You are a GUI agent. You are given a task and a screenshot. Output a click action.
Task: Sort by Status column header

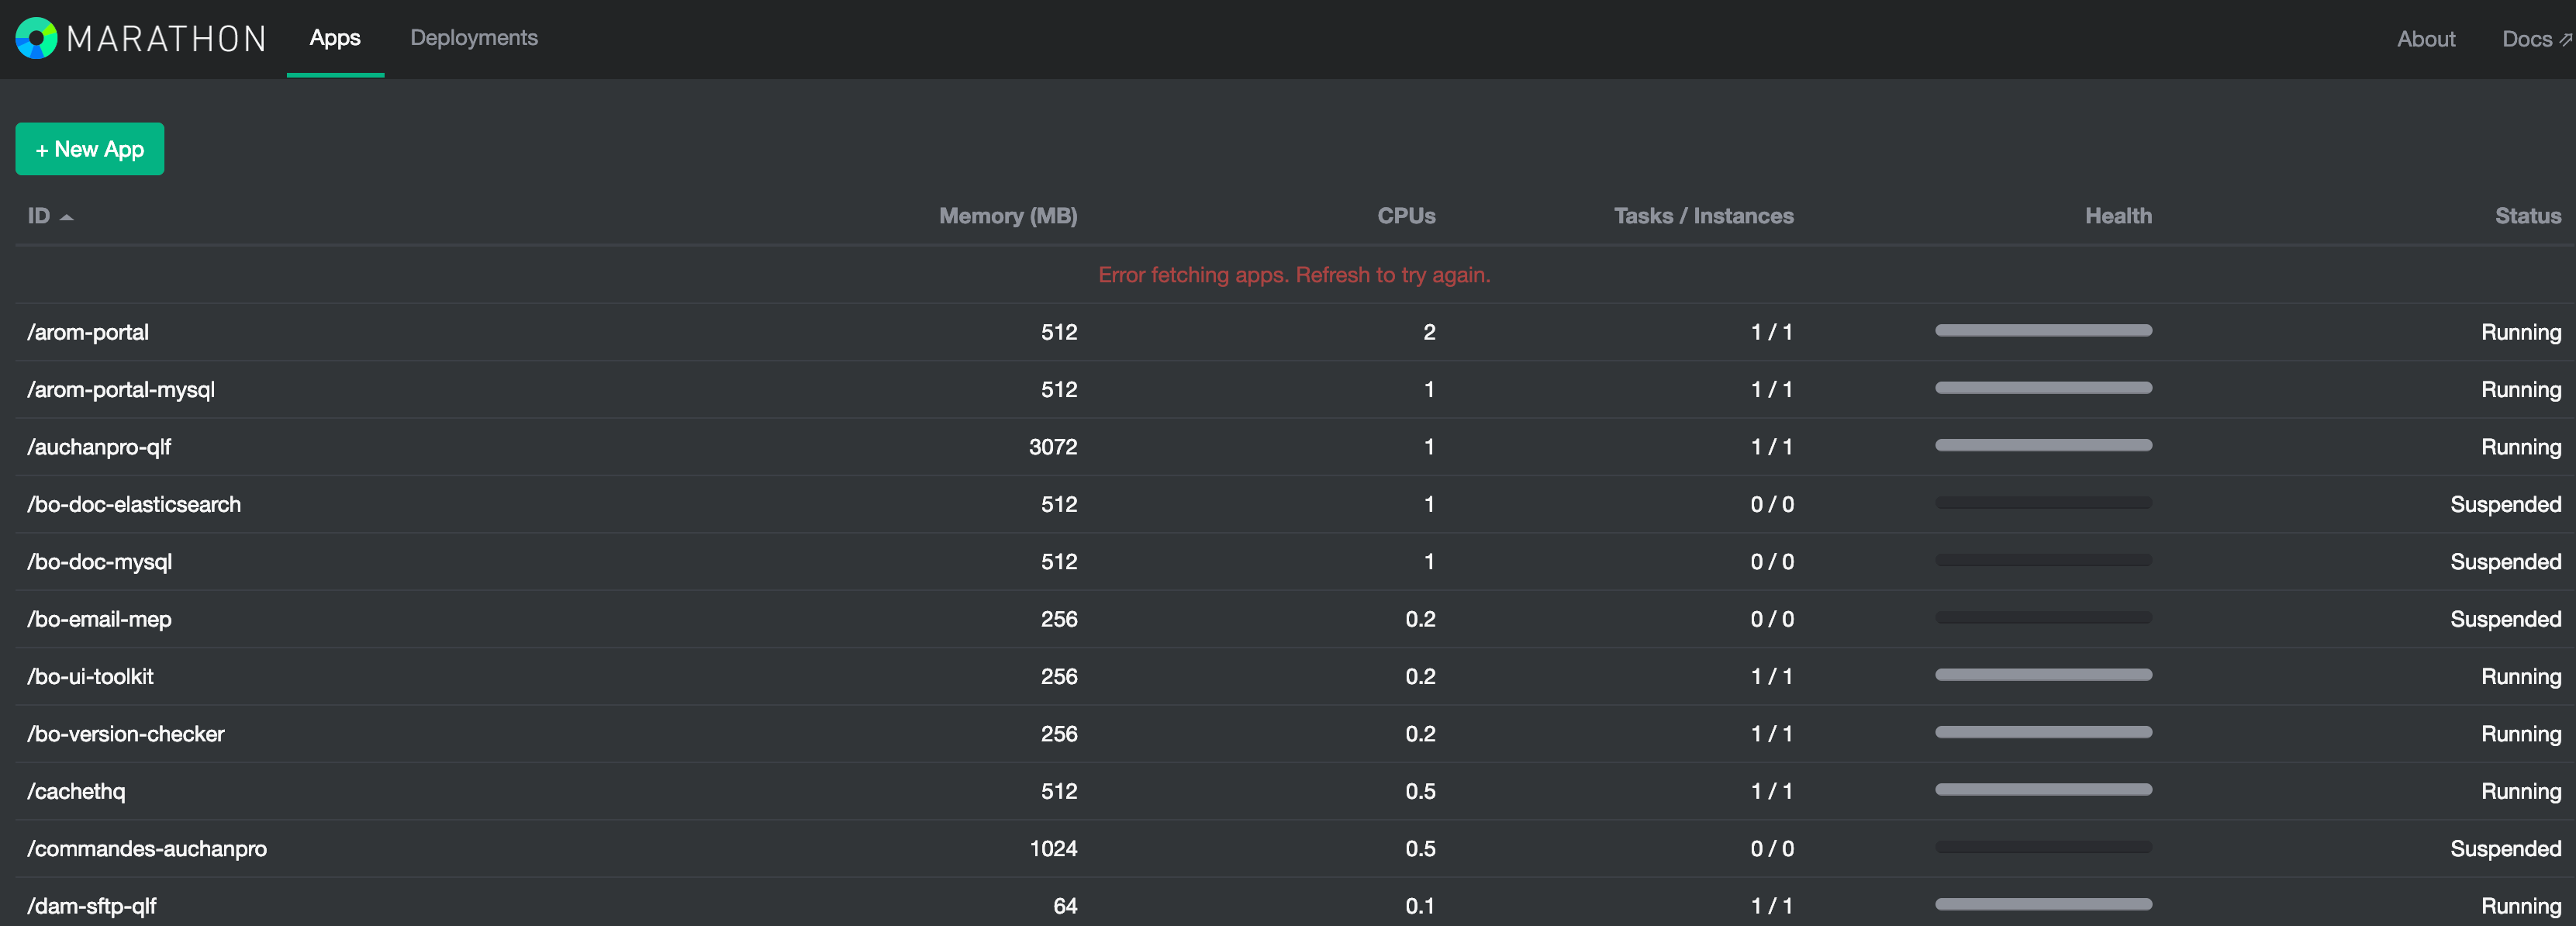(x=2526, y=216)
